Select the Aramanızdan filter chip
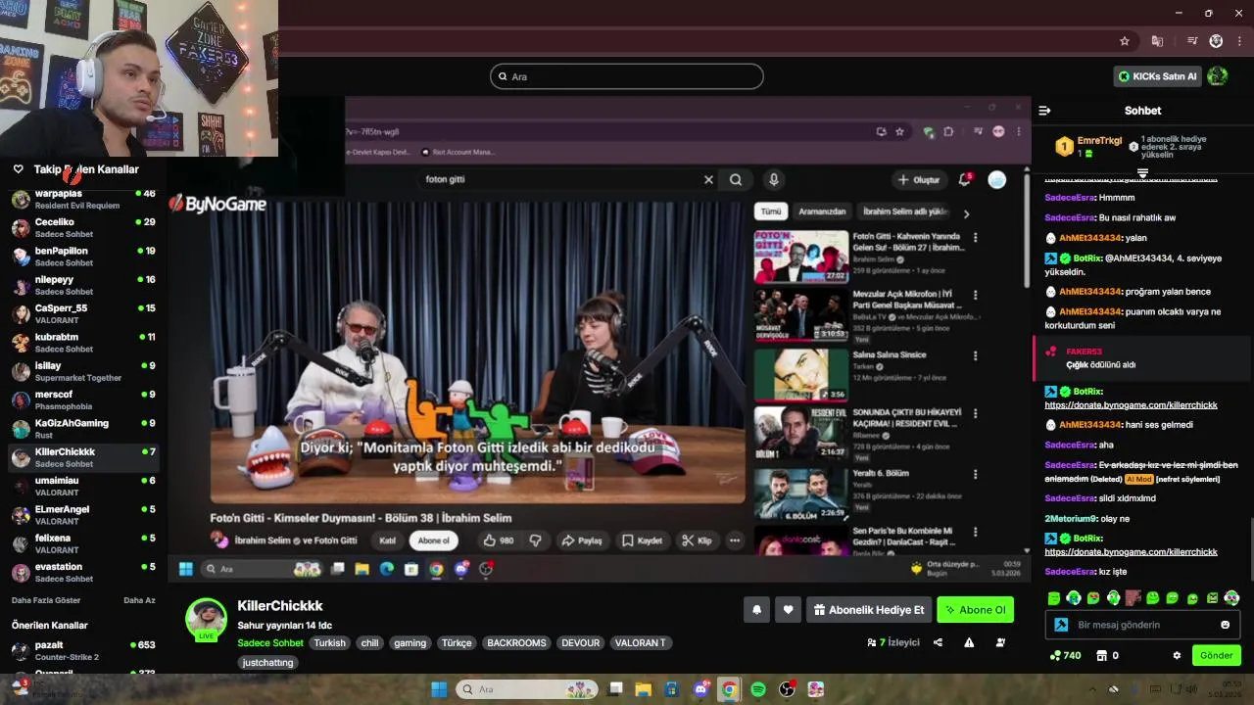1254x705 pixels. (x=822, y=211)
